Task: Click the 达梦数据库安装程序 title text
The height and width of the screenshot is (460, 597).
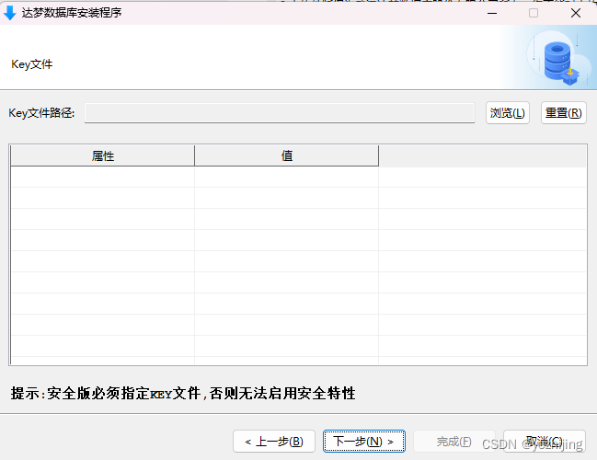Action: (72, 13)
